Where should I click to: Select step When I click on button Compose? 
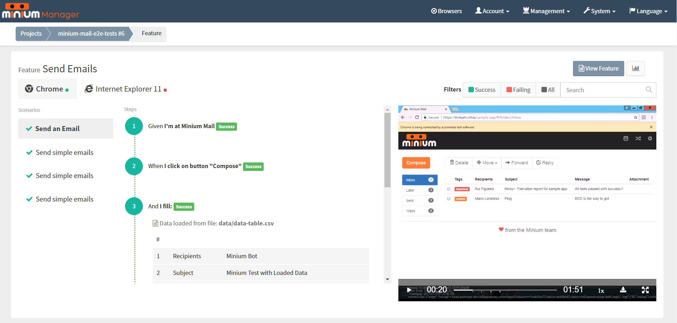[x=195, y=166]
